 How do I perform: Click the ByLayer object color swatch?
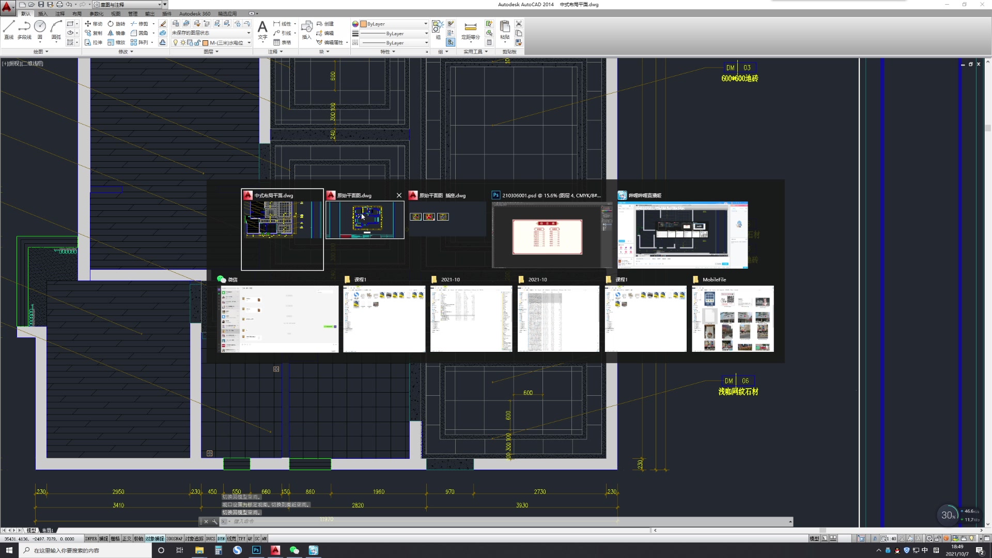coord(363,24)
